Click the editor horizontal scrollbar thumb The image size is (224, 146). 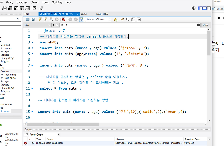click(x=63, y=124)
